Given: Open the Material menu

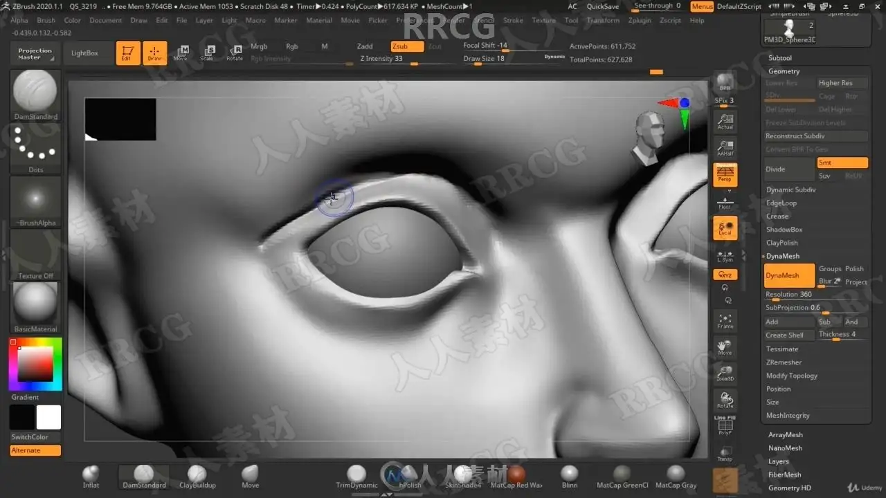Looking at the screenshot, I should (x=319, y=21).
